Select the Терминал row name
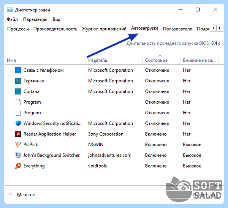The width and height of the screenshot is (228, 208). click(x=34, y=81)
